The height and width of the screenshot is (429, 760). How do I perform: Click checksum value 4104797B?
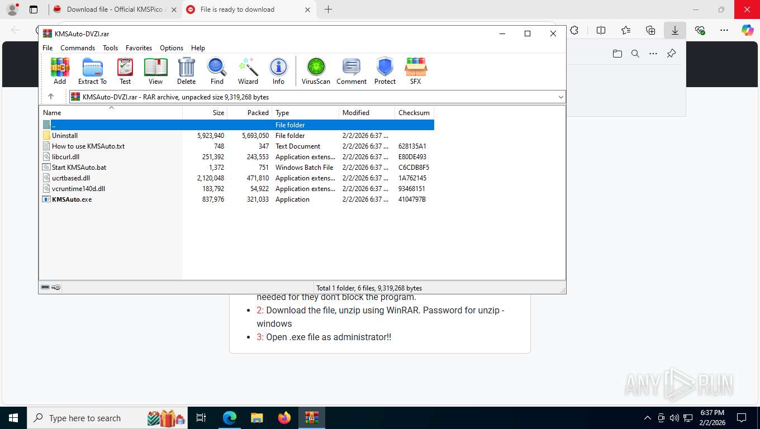point(412,199)
